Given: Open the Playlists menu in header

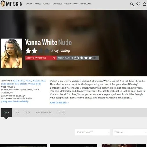Looking at the screenshot, I should click(47, 4).
